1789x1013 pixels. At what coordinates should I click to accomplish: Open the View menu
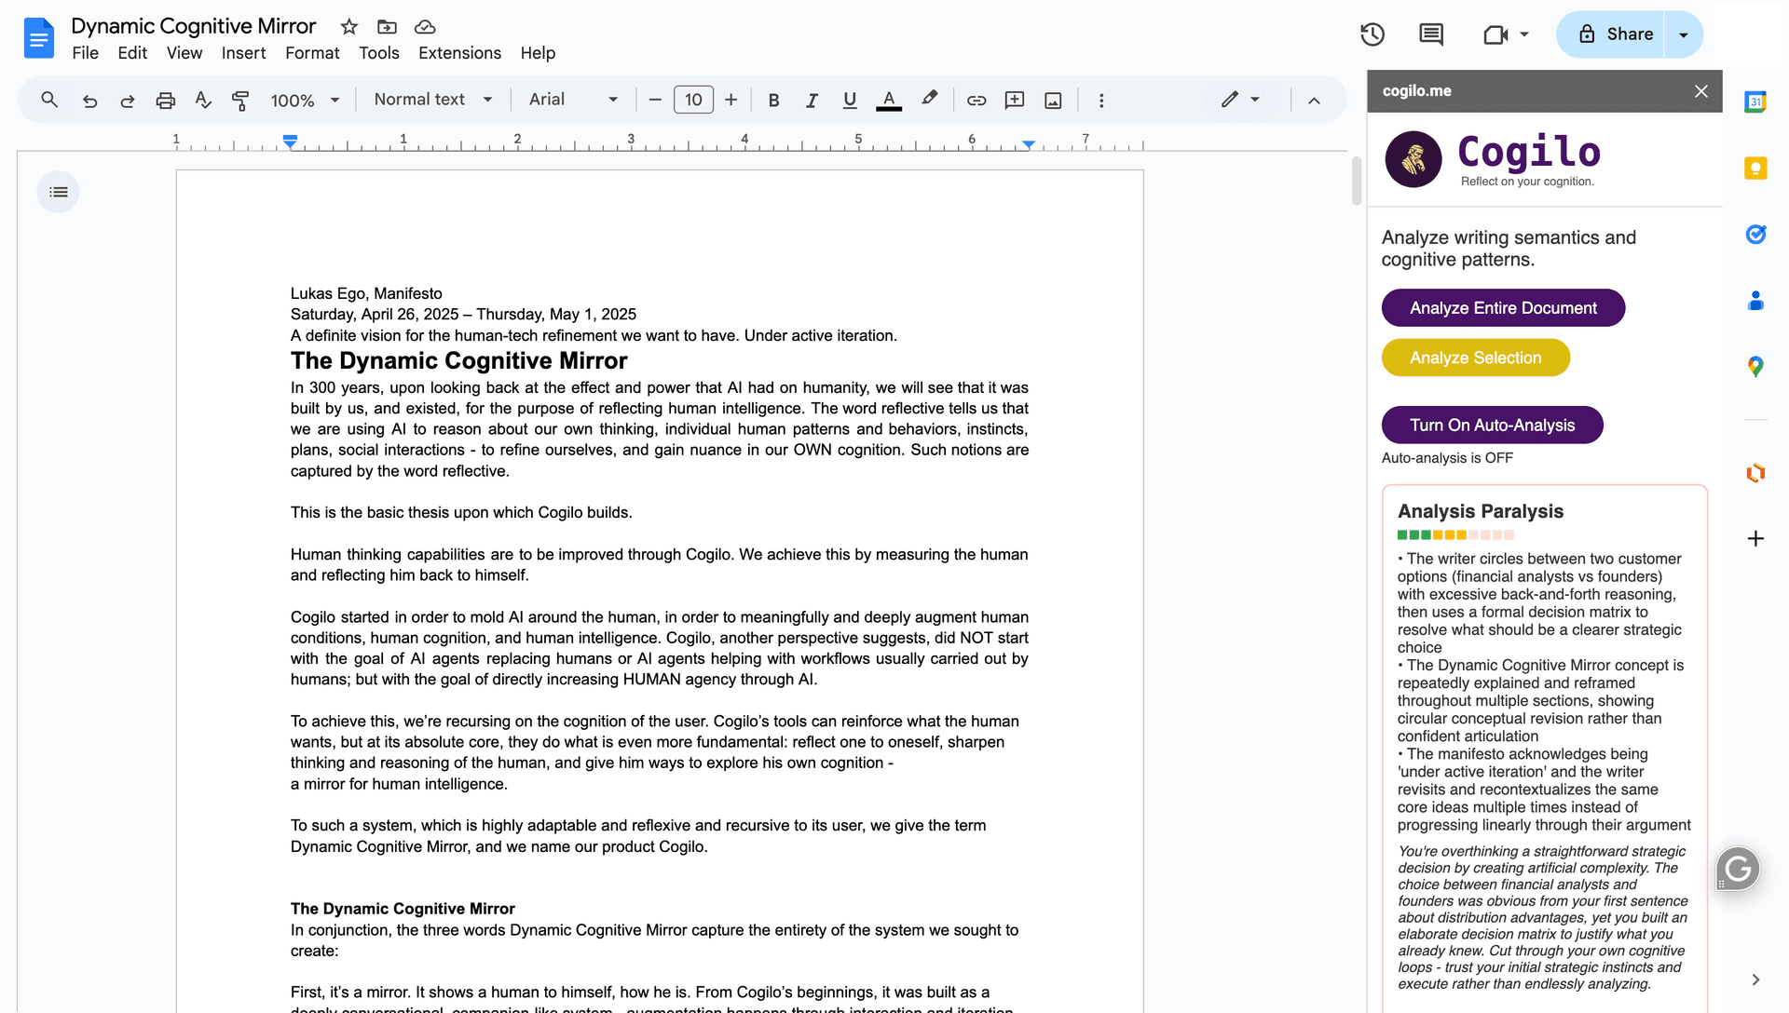coord(184,53)
